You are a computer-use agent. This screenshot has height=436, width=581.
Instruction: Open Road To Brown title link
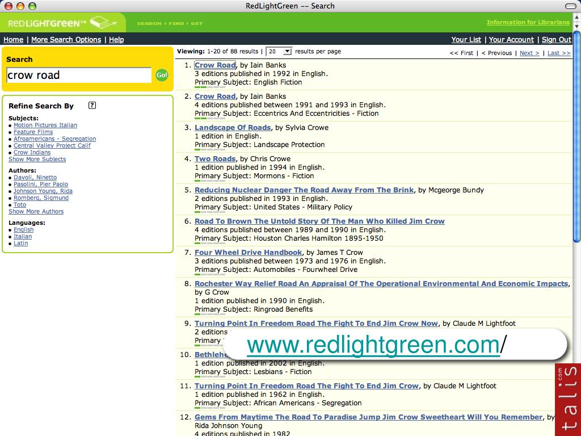pyautogui.click(x=319, y=221)
